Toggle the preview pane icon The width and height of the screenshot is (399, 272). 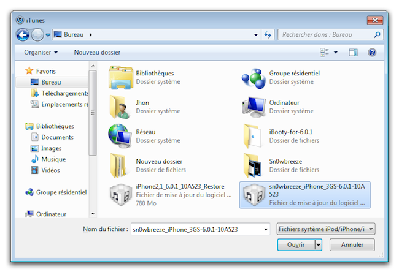pos(353,52)
